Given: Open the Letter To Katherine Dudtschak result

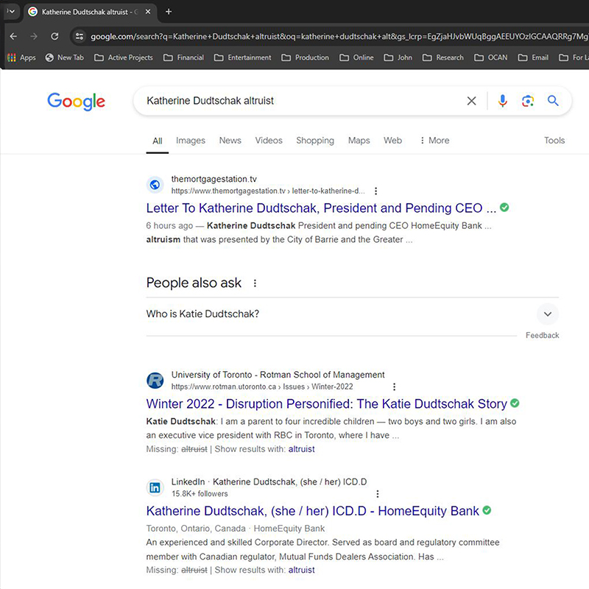Looking at the screenshot, I should [321, 208].
